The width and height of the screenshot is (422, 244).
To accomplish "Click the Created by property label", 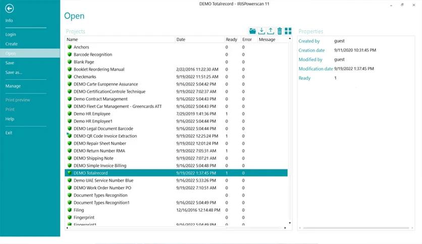I will click(309, 41).
